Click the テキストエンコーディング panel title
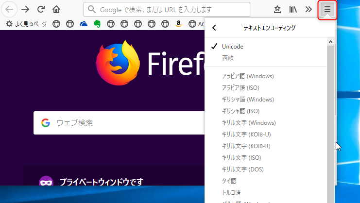The image size is (360, 203). [270, 28]
